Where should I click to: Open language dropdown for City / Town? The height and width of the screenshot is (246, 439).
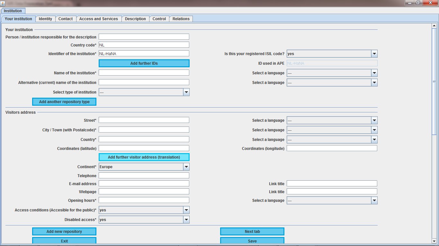tap(332, 130)
